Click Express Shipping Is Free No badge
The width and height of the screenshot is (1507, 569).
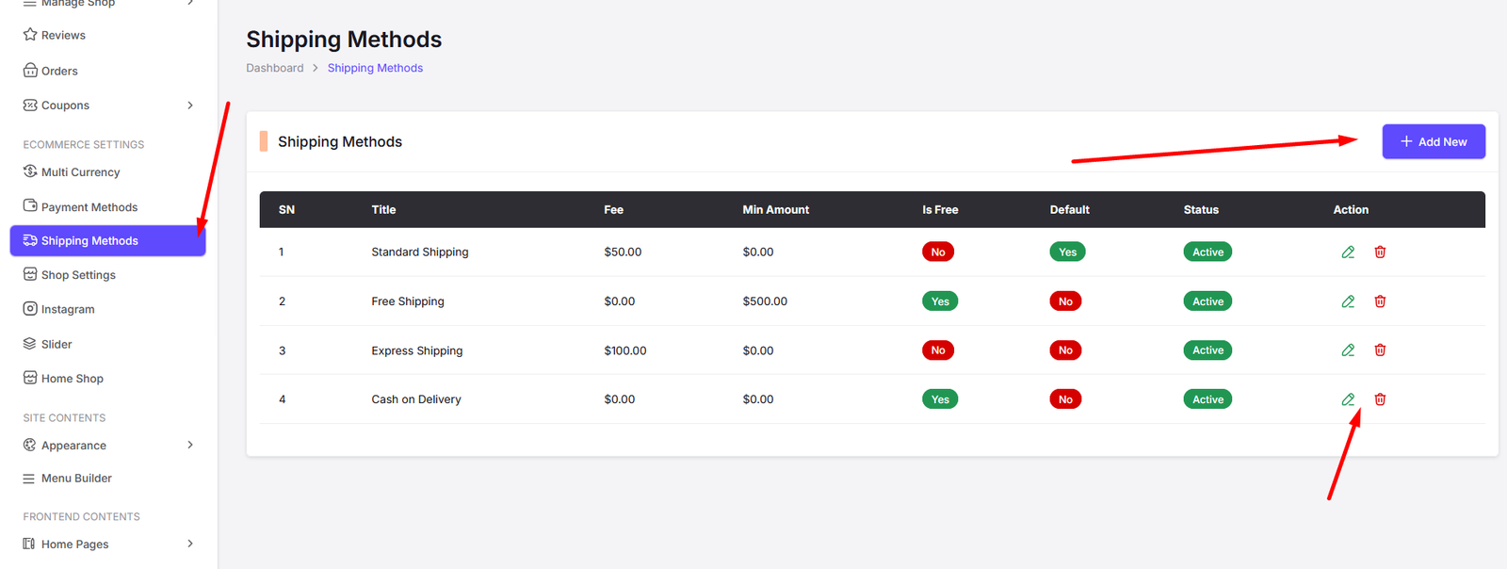[938, 350]
